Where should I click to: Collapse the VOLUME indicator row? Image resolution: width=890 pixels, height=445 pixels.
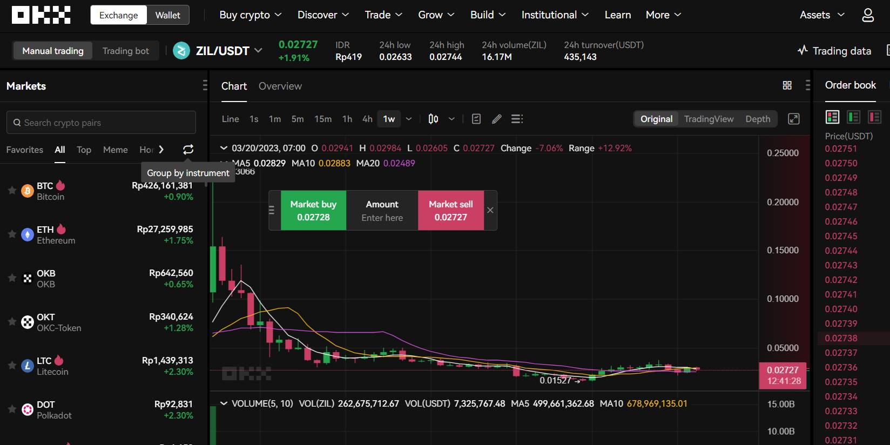[x=224, y=403]
